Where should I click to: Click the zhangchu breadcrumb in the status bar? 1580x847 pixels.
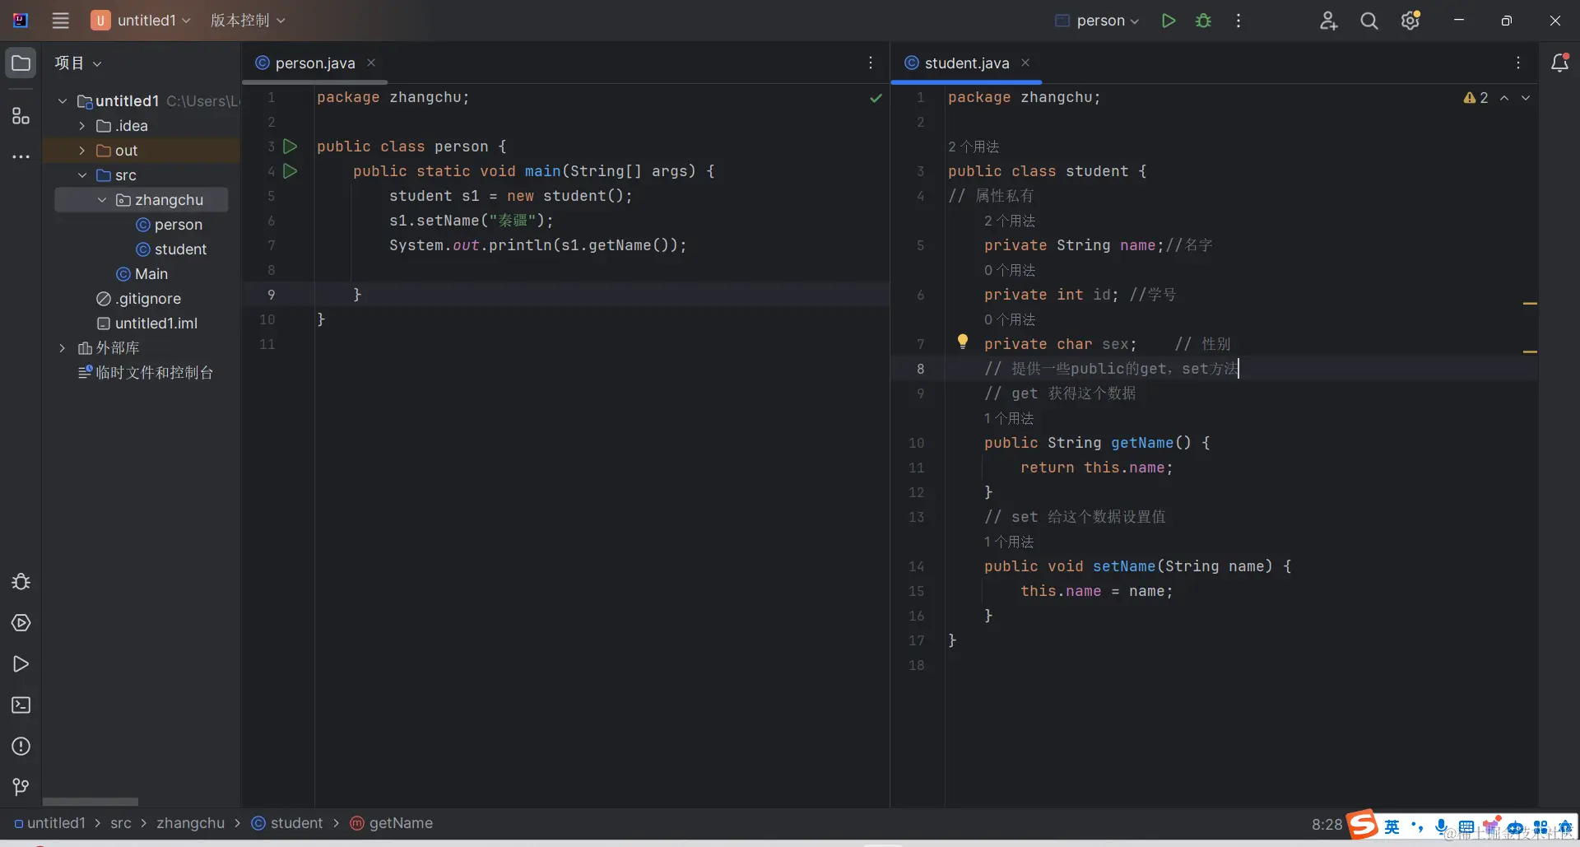tap(190, 823)
